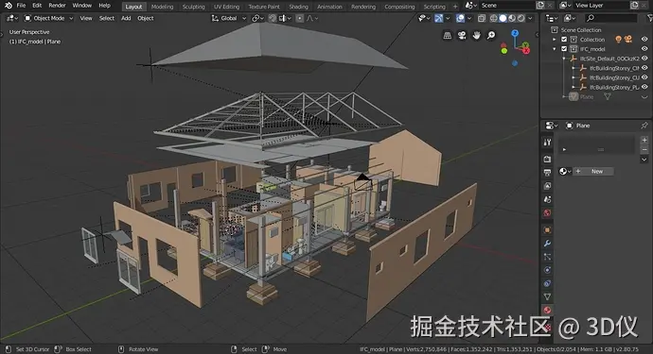This screenshot has height=354, width=653.
Task: Open the viewport editor type dropdown
Action: click(12, 18)
